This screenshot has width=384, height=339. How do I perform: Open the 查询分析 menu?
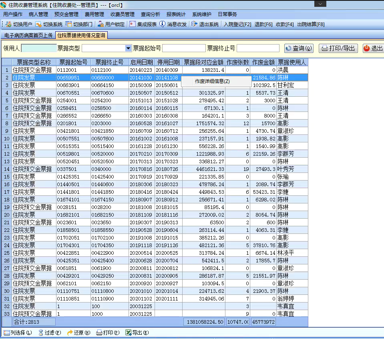click(x=151, y=14)
